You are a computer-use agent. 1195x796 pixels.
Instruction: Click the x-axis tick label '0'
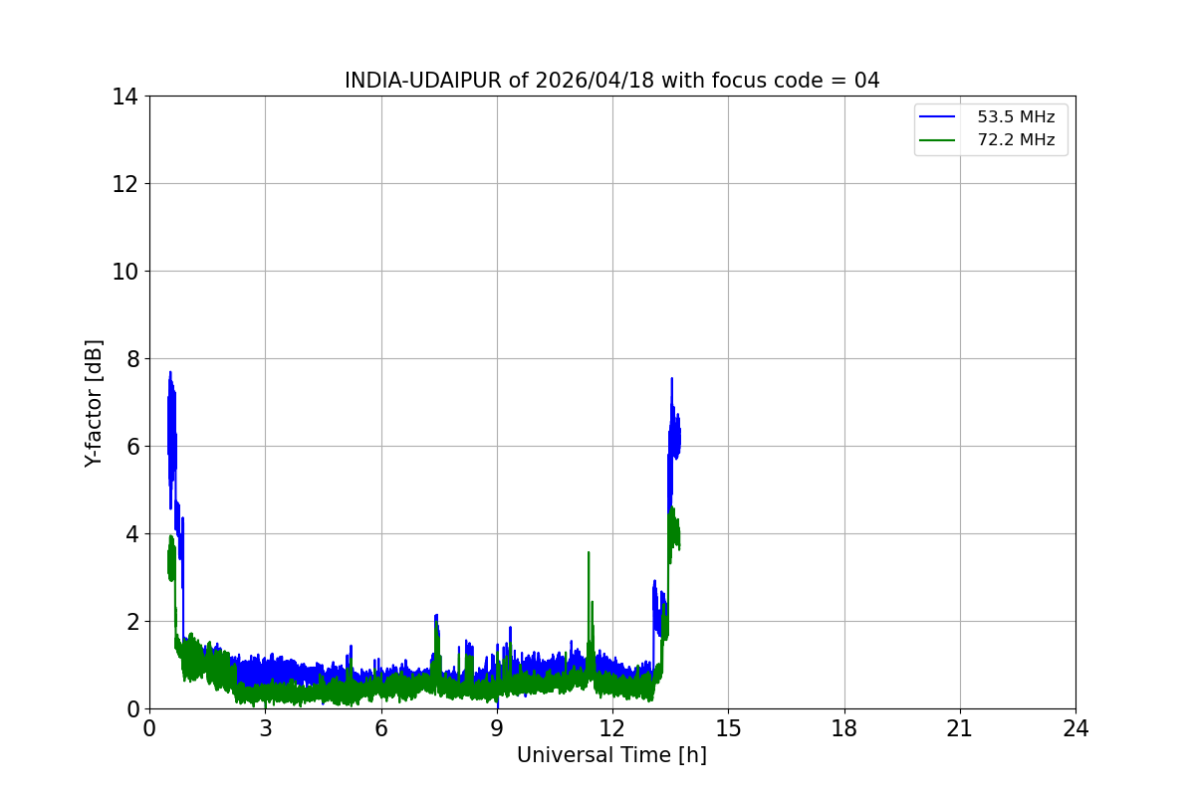click(149, 728)
